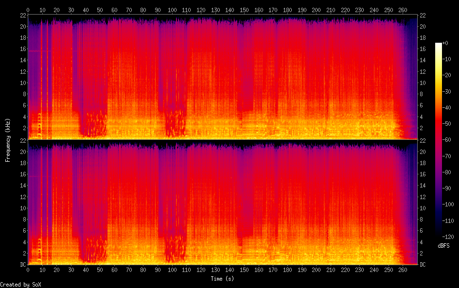This screenshot has width=459, height=288.
Task: Click the black divider between the two channels
Action: click(223, 140)
